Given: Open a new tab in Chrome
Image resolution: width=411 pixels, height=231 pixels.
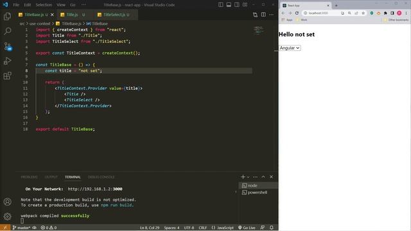Looking at the screenshot, I should click(336, 5).
